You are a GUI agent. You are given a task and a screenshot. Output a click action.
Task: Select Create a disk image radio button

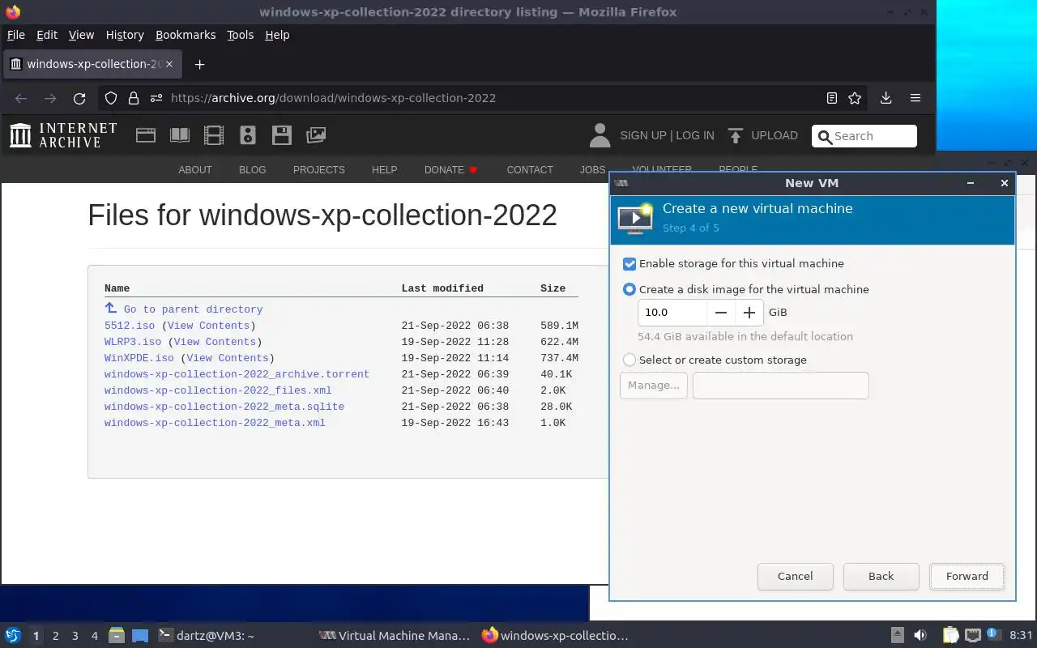[x=629, y=289]
